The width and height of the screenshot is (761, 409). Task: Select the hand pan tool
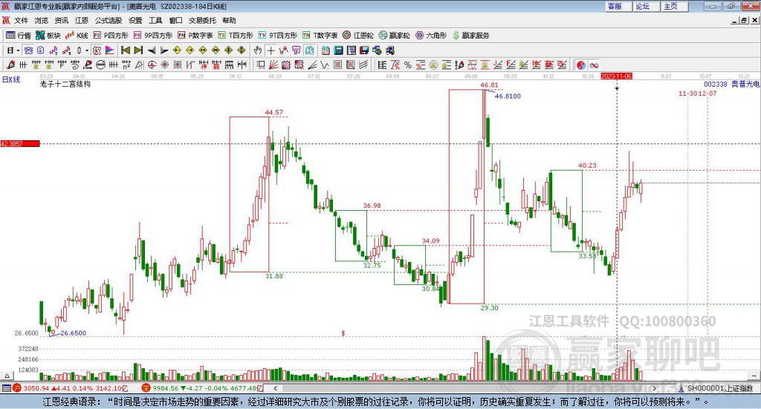pyautogui.click(x=258, y=50)
